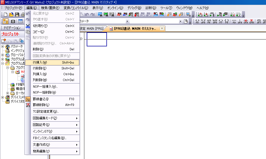Insert a closed contact using the F6 icon
266x159 pixels.
(x=209, y=21)
